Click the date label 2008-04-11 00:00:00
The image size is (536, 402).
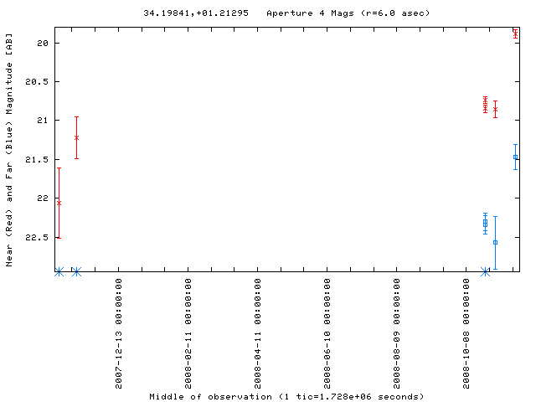tap(257, 333)
